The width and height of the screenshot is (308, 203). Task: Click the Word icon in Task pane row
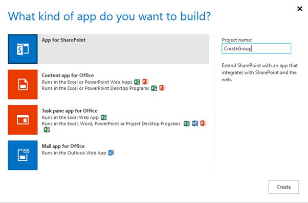[x=195, y=123]
